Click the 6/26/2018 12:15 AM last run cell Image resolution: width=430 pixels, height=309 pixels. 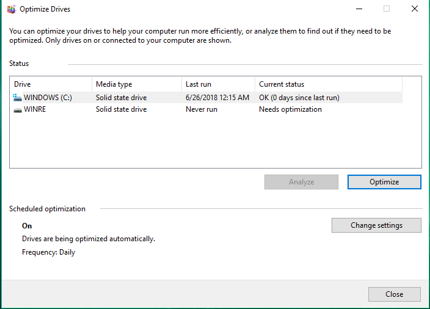(x=217, y=97)
